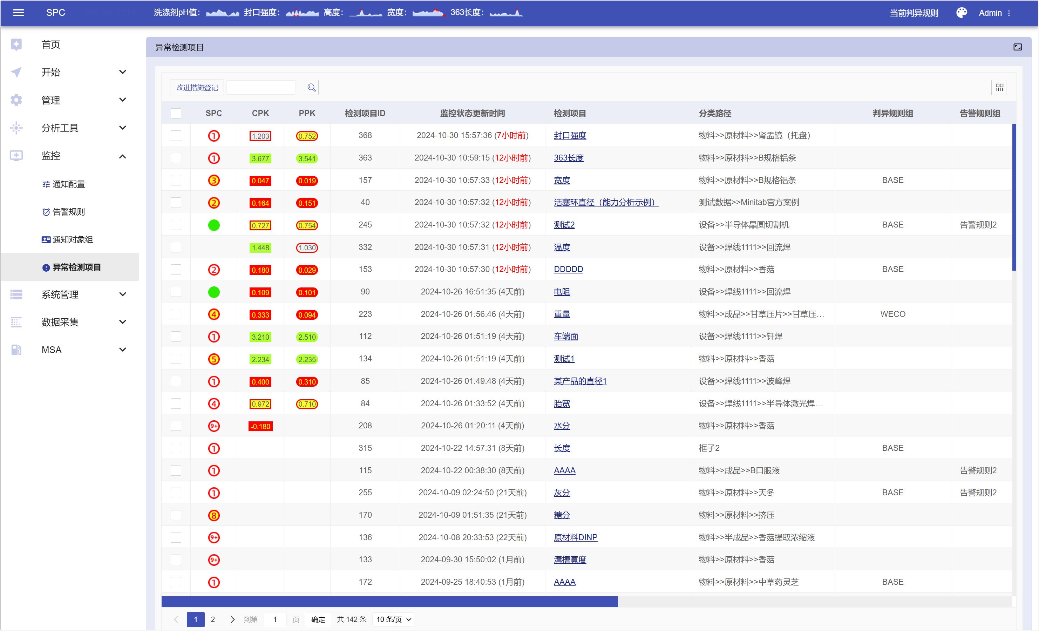The image size is (1039, 631).
Task: Open the 活塞环直径（能力分析示例） link
Action: click(x=606, y=203)
